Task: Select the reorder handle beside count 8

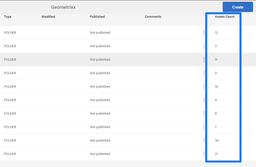Action: (204, 114)
